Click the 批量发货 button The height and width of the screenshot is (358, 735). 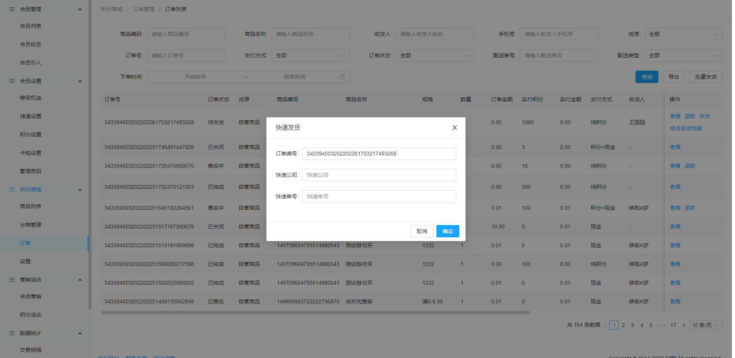(706, 77)
